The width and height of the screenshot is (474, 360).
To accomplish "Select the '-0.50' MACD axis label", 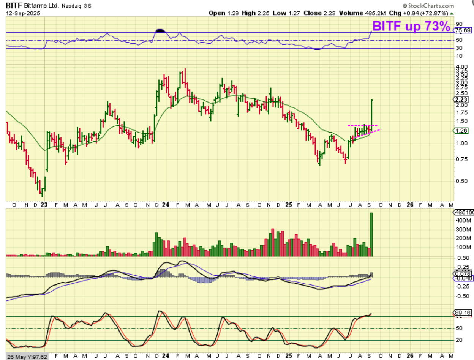I will (462, 297).
